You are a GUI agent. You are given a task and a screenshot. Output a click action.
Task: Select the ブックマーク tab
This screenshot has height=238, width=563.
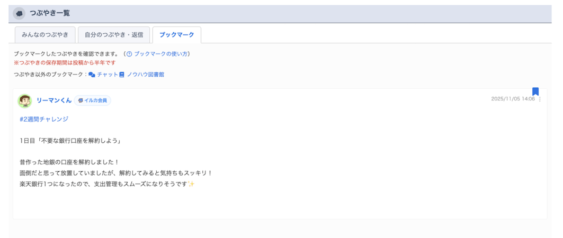(177, 35)
